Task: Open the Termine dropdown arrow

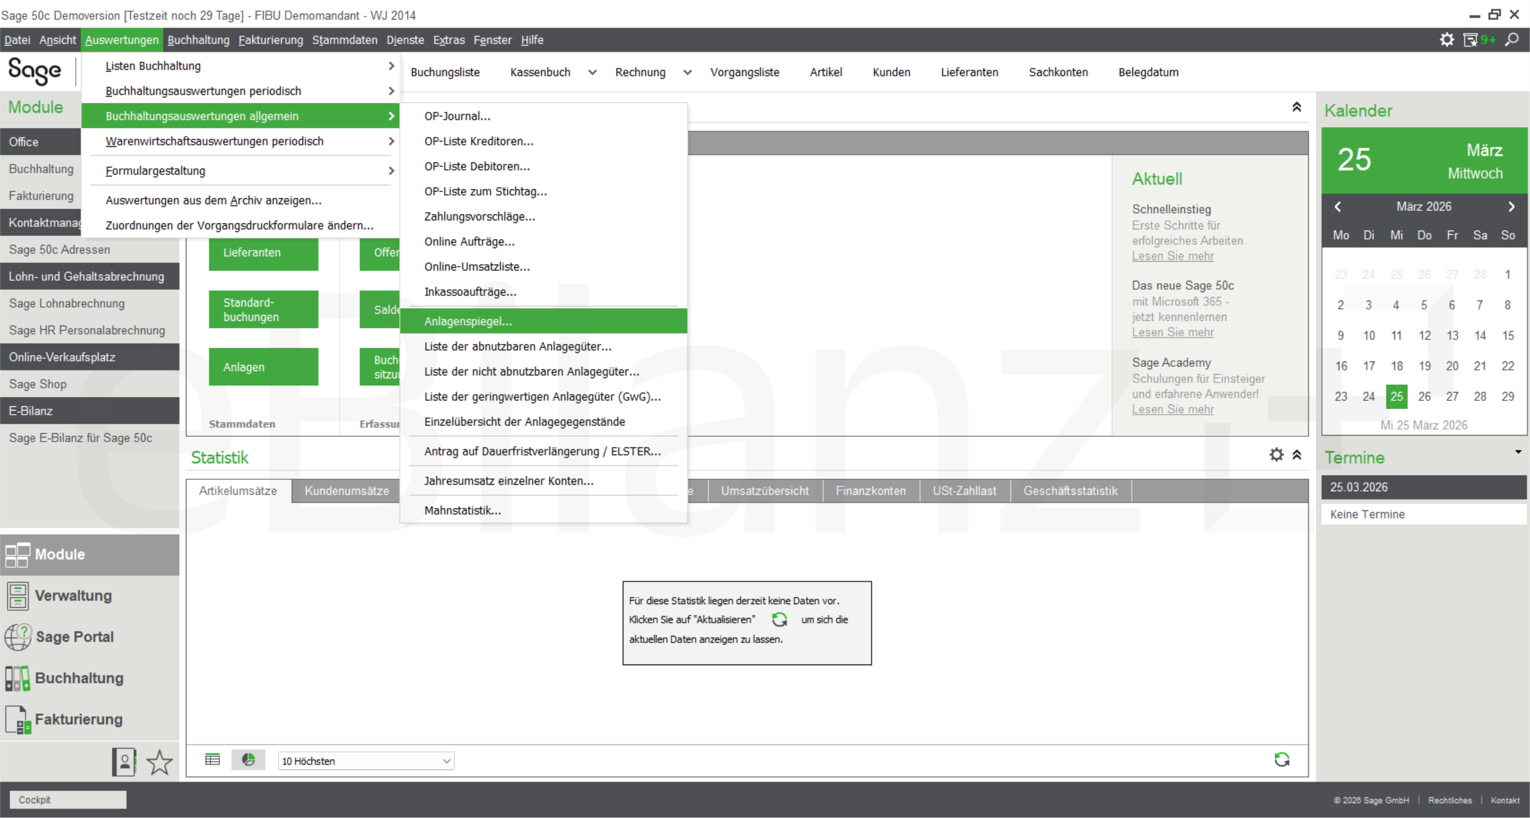Action: pyautogui.click(x=1517, y=452)
